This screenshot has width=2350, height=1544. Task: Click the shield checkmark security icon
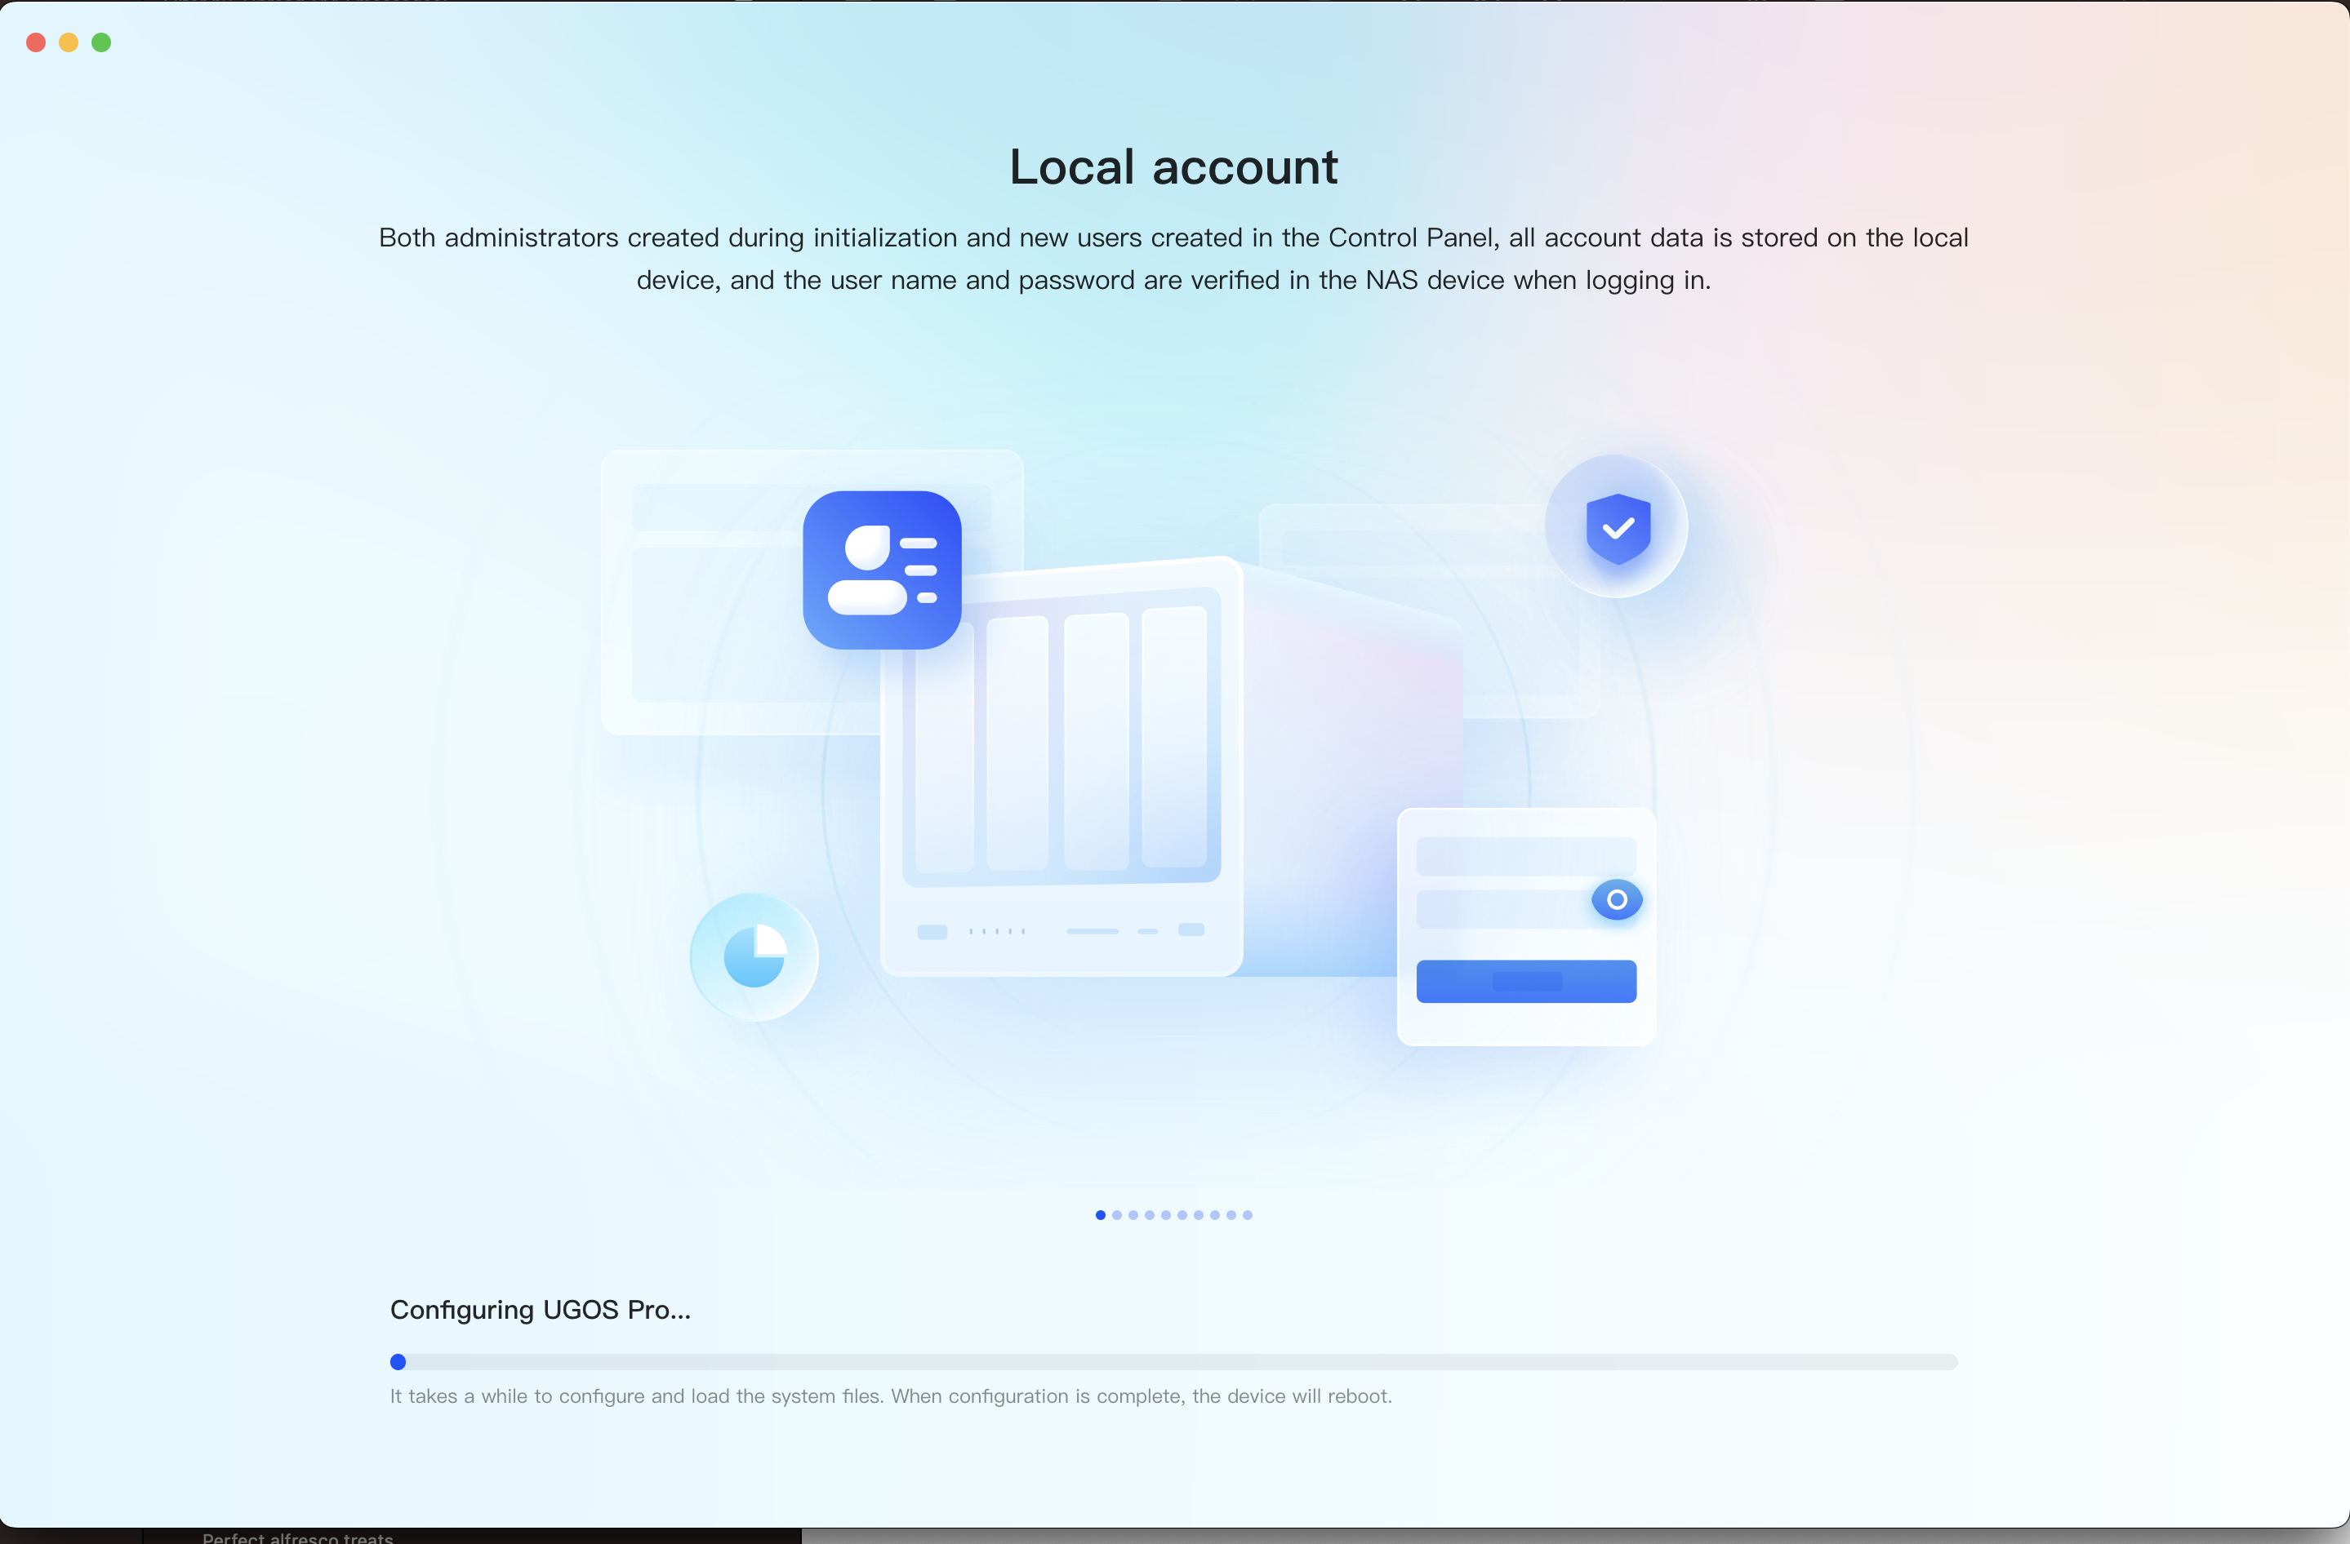pos(1617,527)
